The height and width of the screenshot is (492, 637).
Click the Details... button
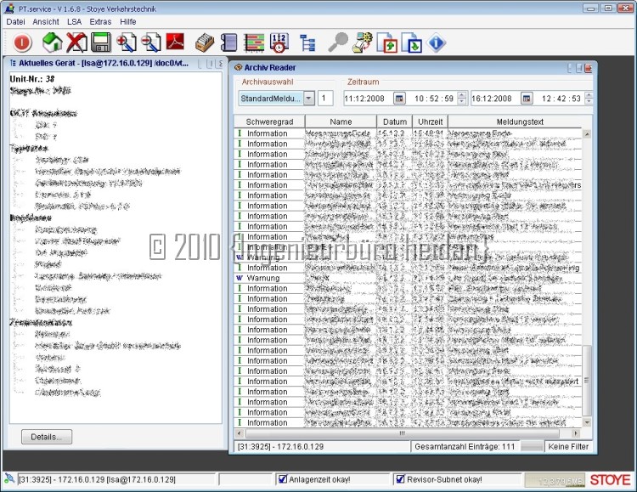pos(47,437)
